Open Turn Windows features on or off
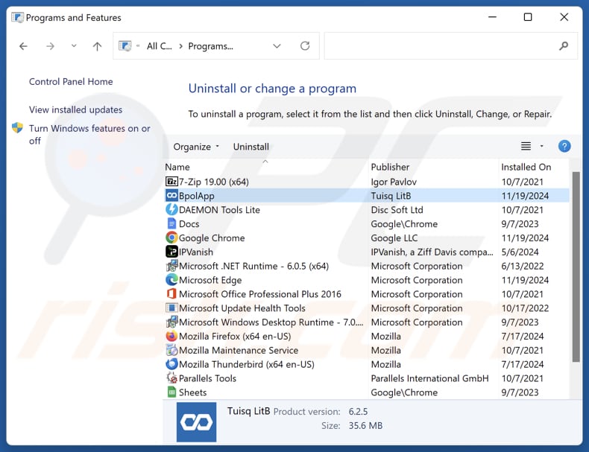This screenshot has height=452, width=589. [x=89, y=134]
